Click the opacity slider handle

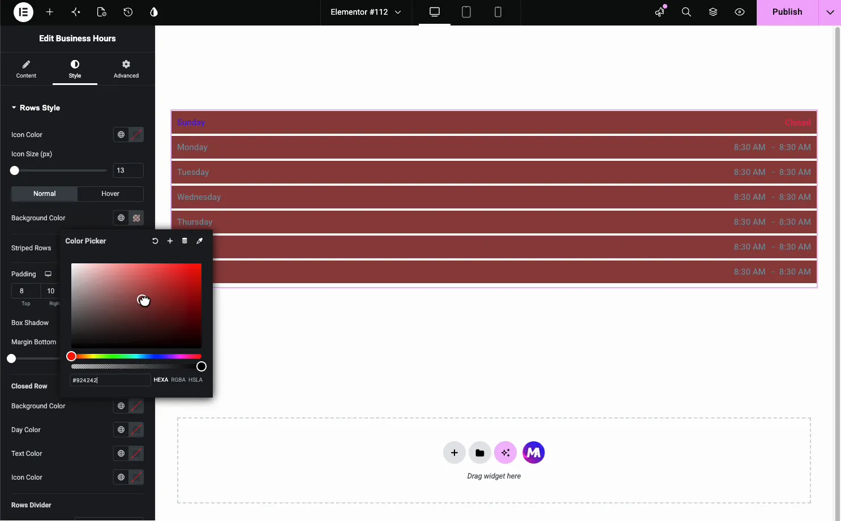pos(201,366)
